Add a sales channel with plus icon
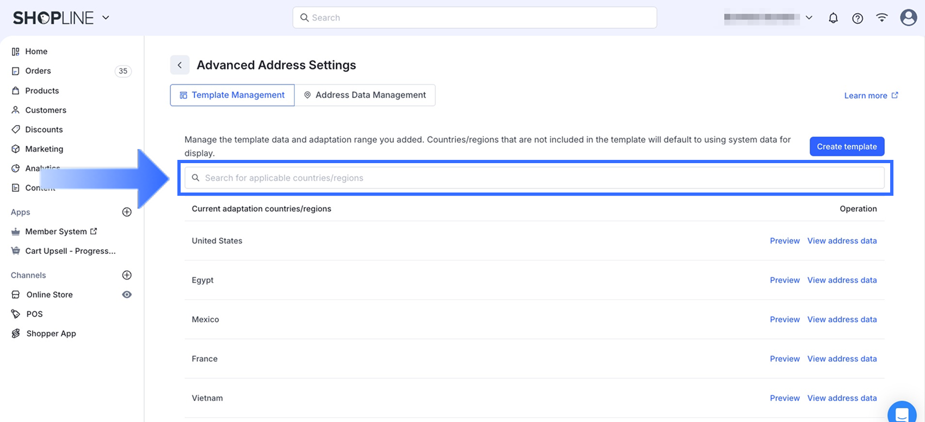 (127, 275)
